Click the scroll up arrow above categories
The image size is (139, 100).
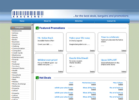[x=32, y=24]
